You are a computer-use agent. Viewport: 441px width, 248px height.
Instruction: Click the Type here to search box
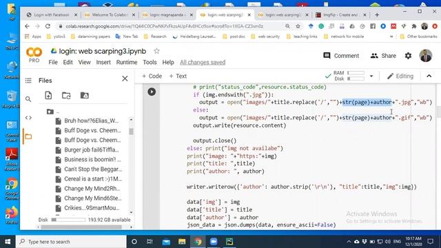[71, 242]
